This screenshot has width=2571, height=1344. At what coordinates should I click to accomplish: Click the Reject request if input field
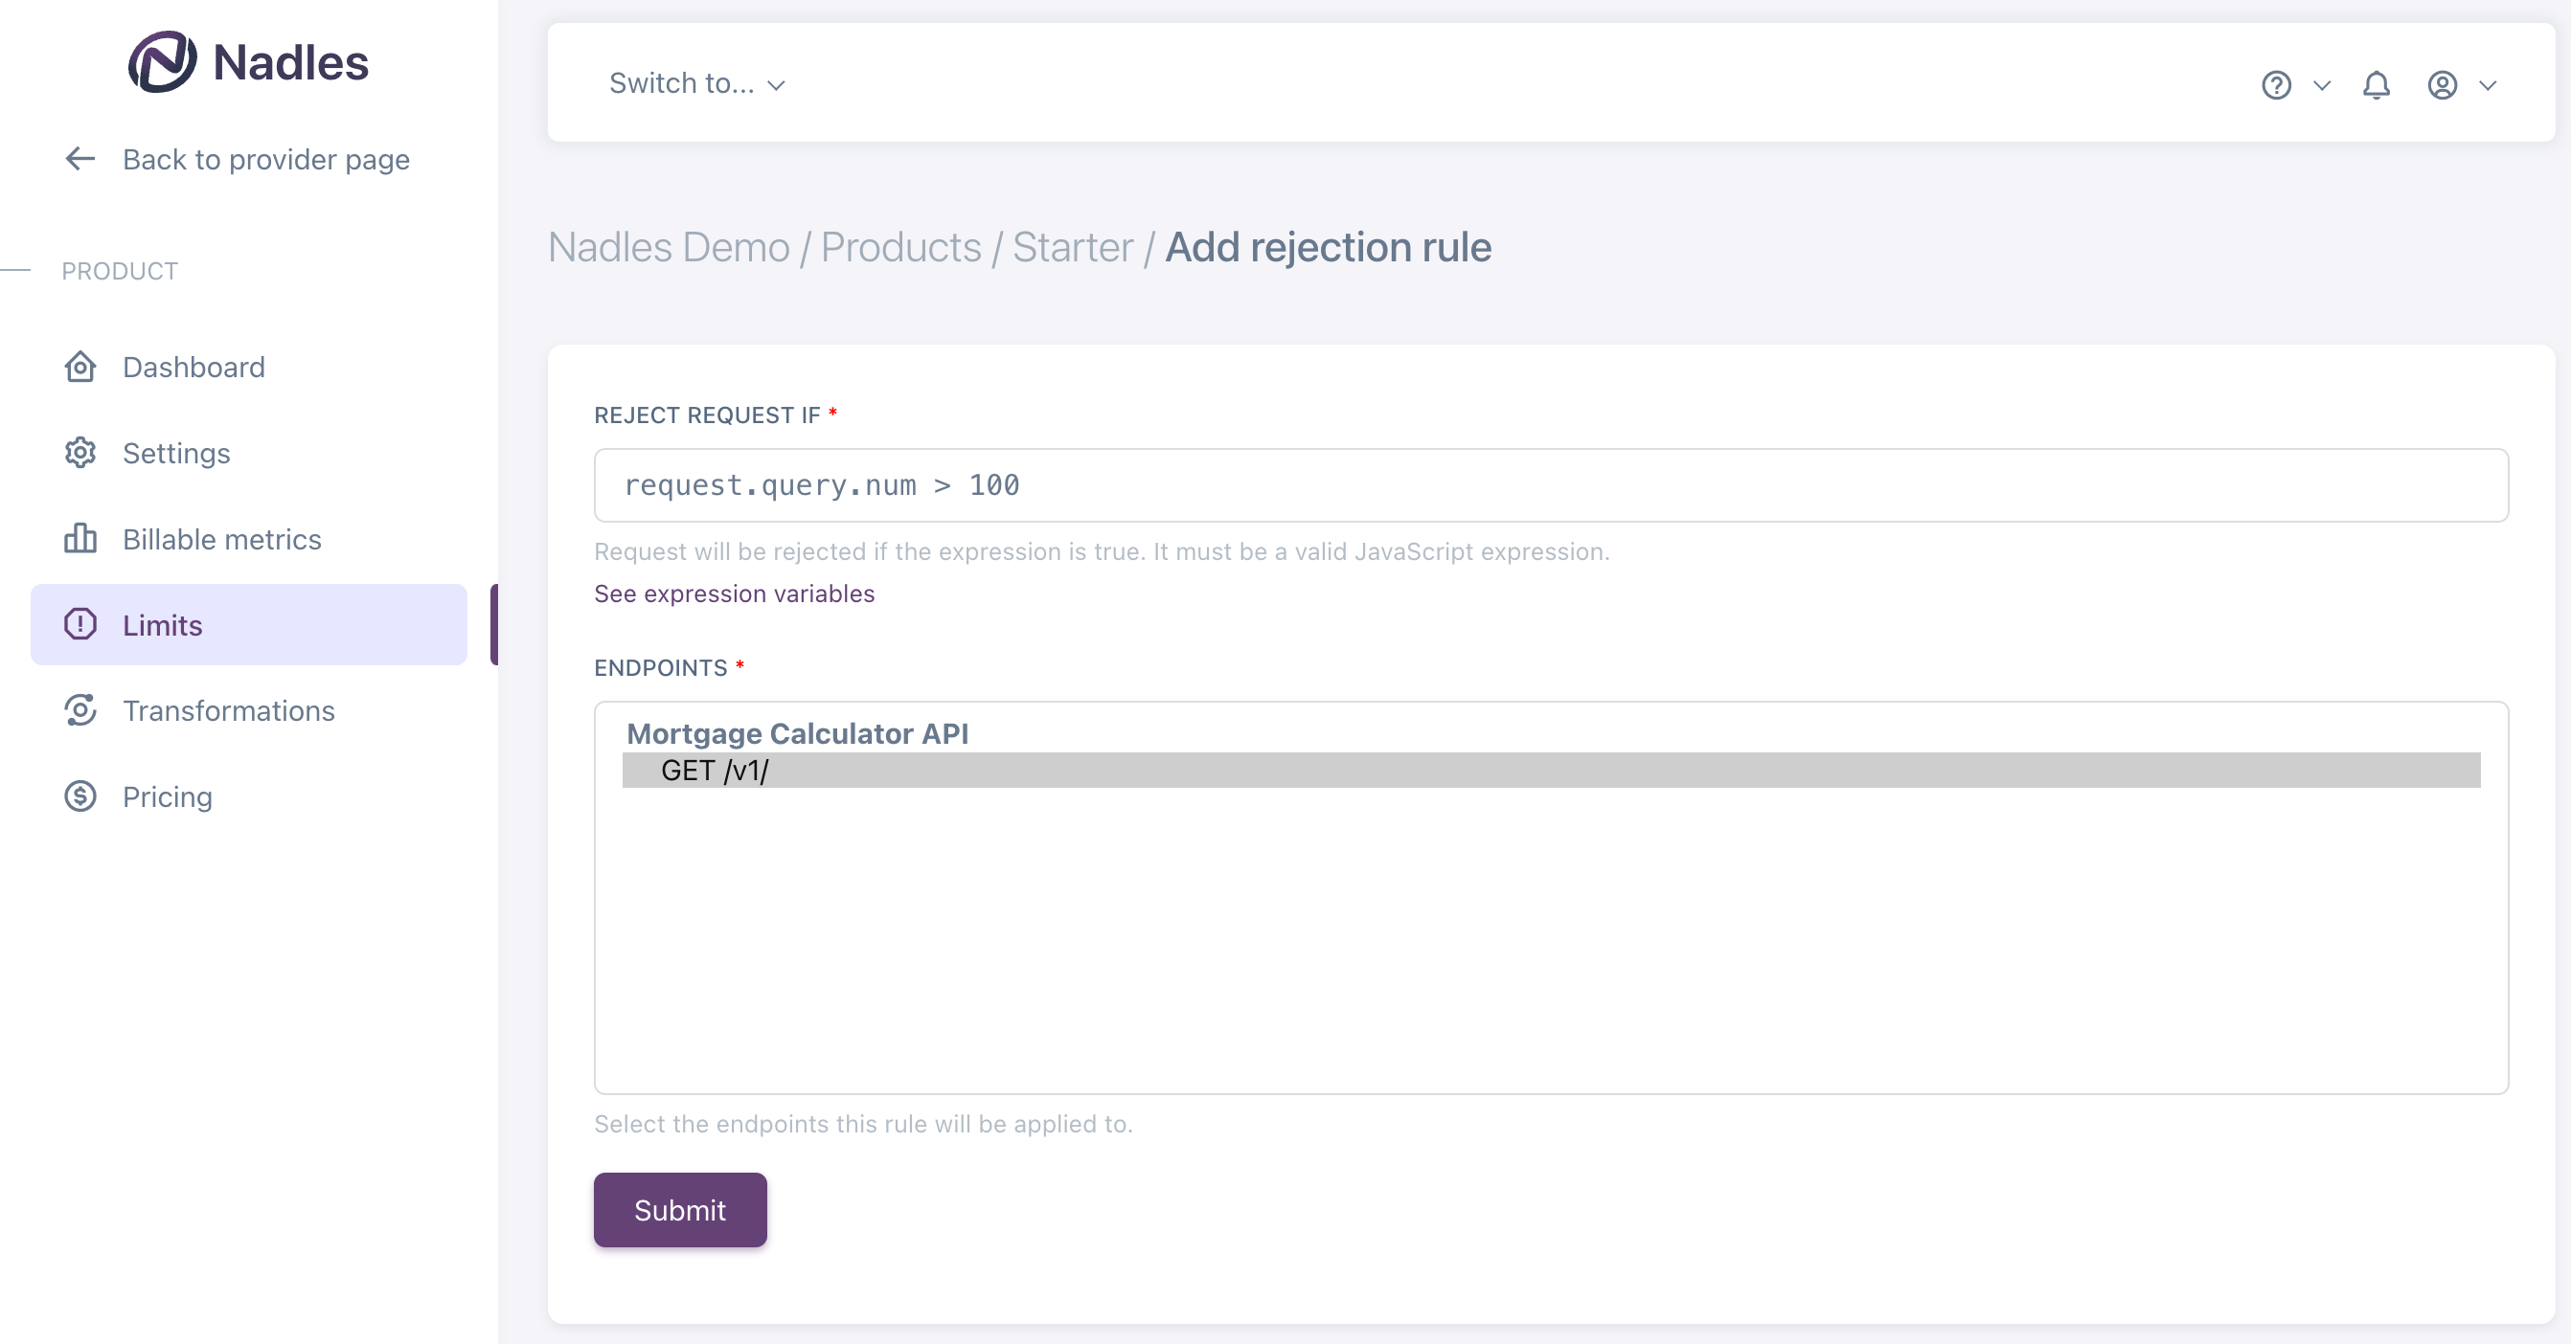coord(1550,485)
